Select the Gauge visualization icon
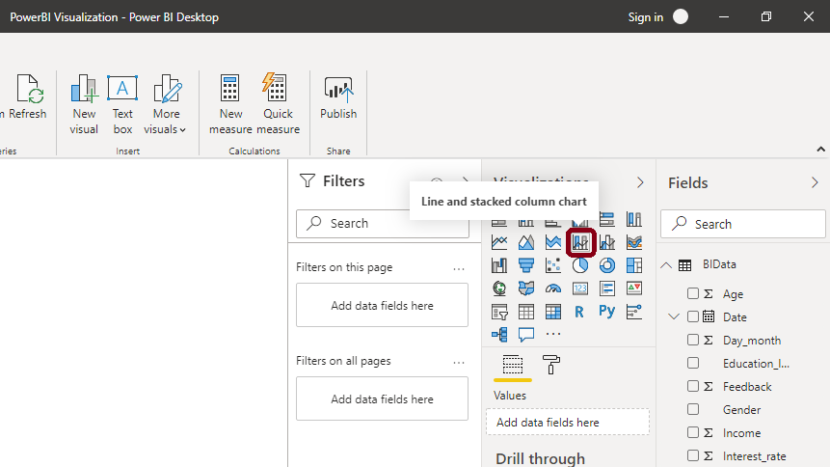The height and width of the screenshot is (467, 830). 553,288
